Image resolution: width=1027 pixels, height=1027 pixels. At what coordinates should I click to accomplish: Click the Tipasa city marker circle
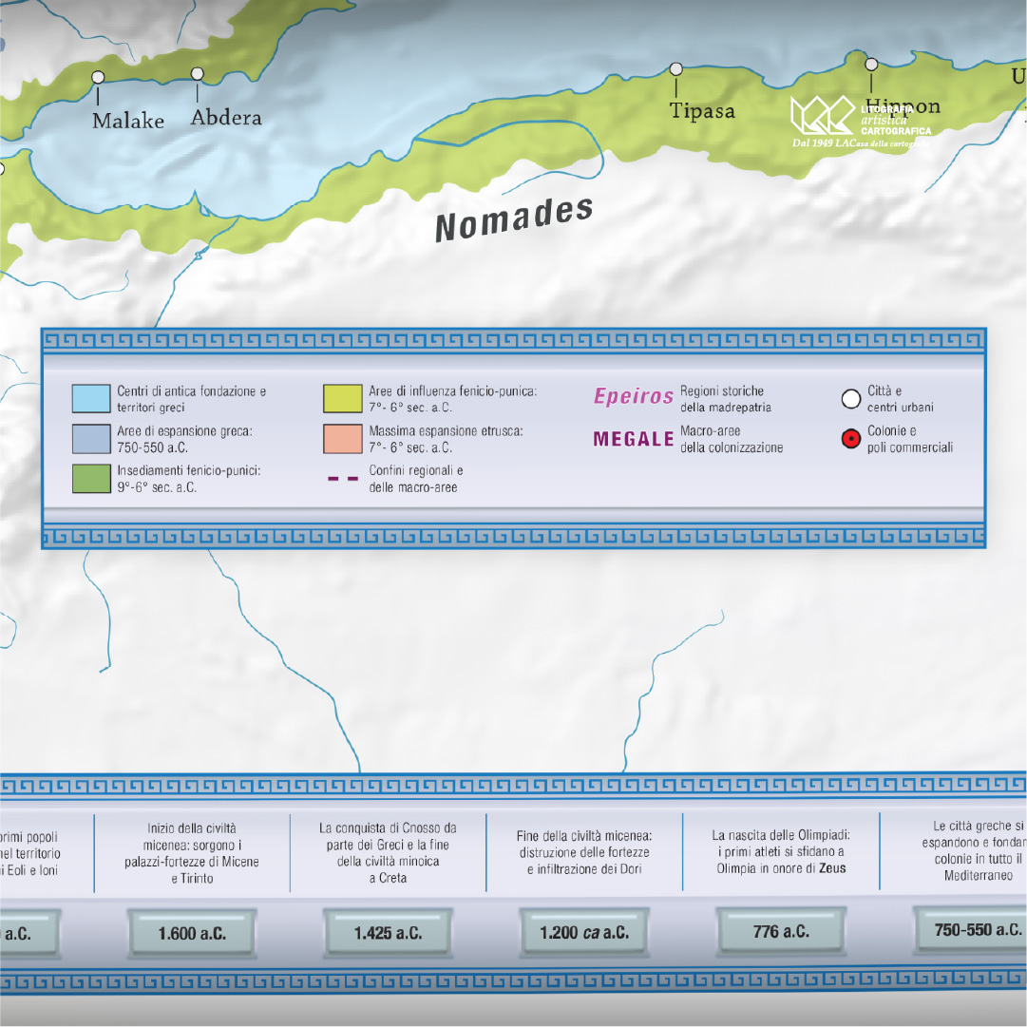[676, 68]
